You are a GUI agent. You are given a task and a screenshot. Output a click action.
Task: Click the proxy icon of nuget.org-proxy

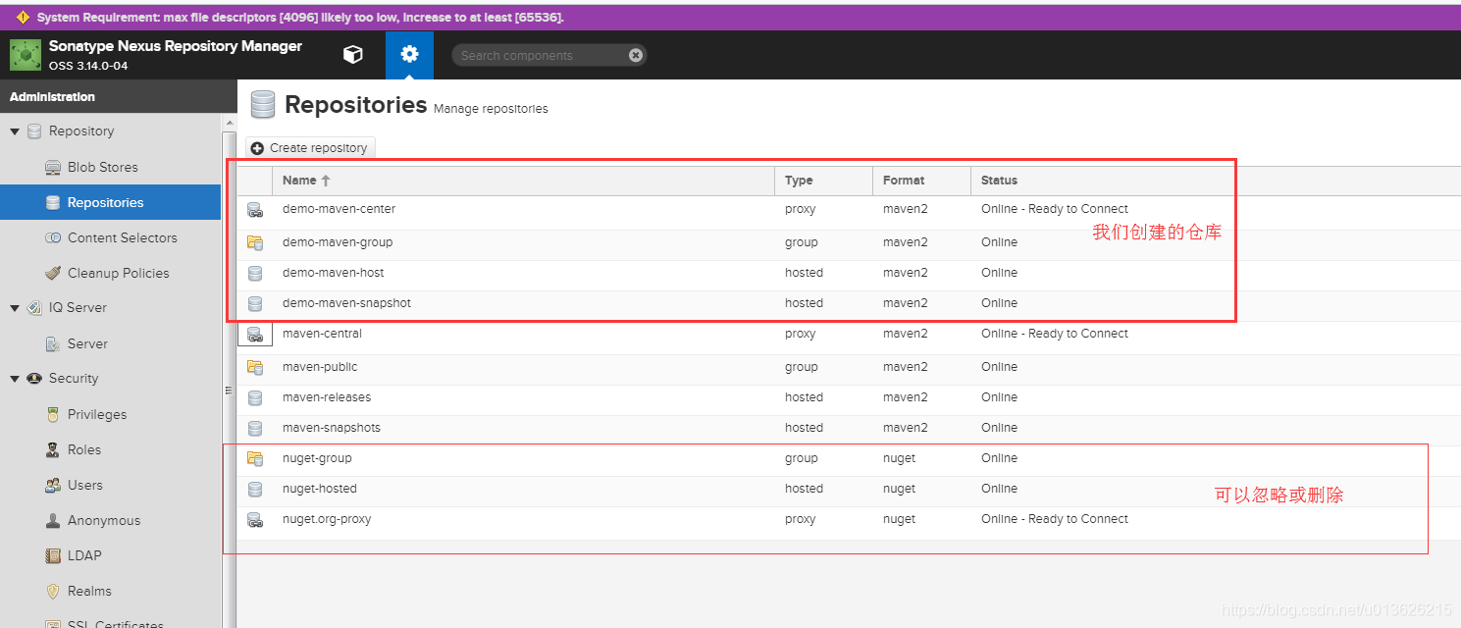tap(255, 519)
